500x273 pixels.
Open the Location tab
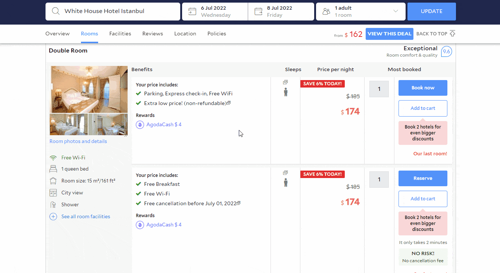185,34
